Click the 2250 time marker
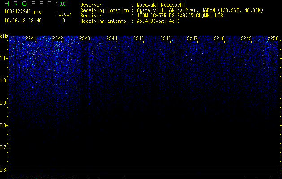The image size is (282, 179). click(x=273, y=38)
